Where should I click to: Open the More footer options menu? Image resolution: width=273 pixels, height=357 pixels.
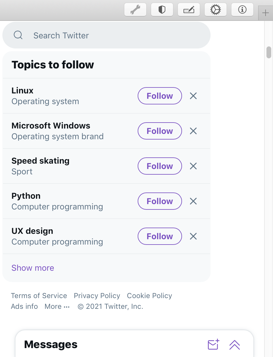57,306
